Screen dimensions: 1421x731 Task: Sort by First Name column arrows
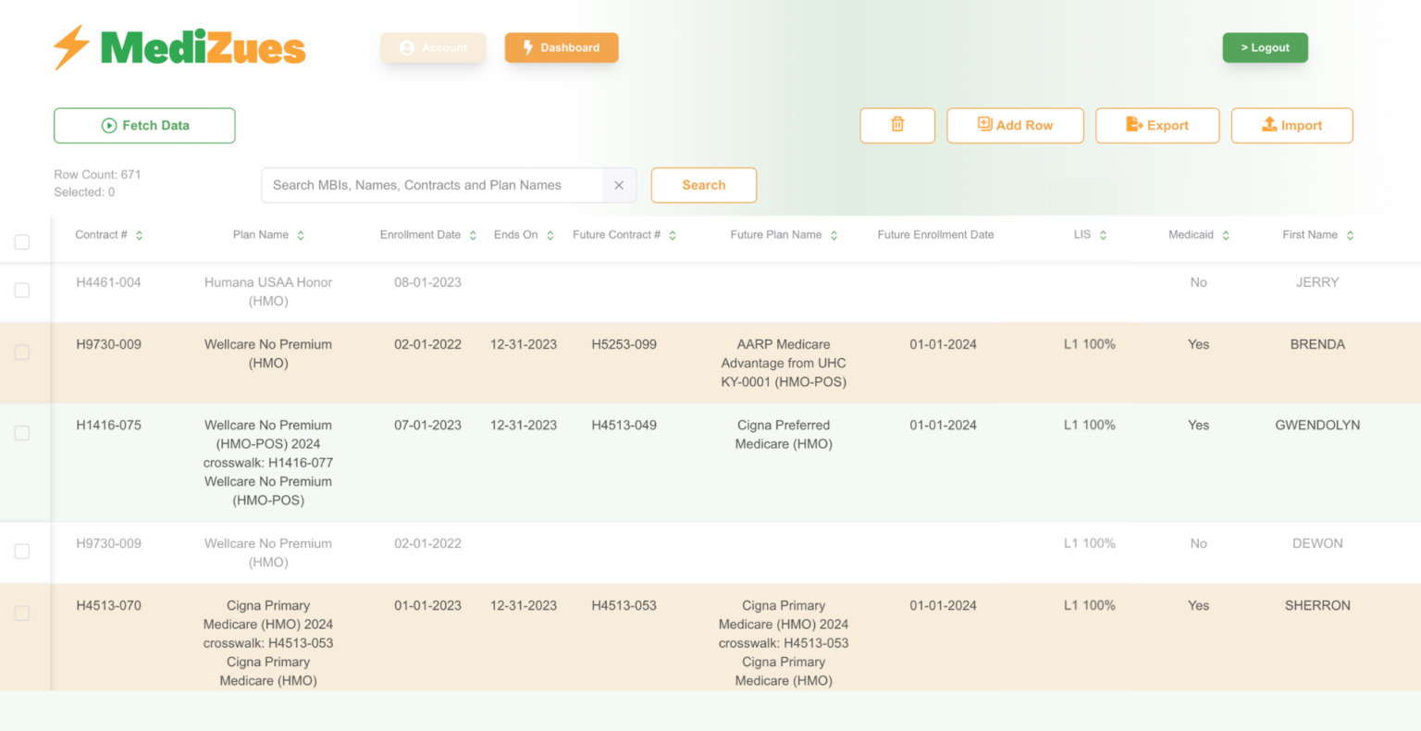[1350, 236]
